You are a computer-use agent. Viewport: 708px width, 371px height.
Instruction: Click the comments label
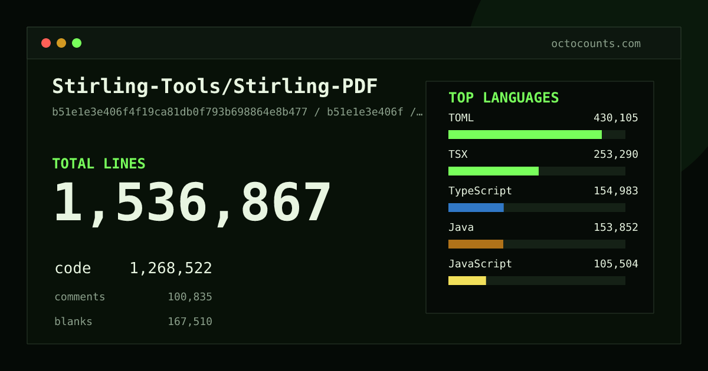point(80,297)
